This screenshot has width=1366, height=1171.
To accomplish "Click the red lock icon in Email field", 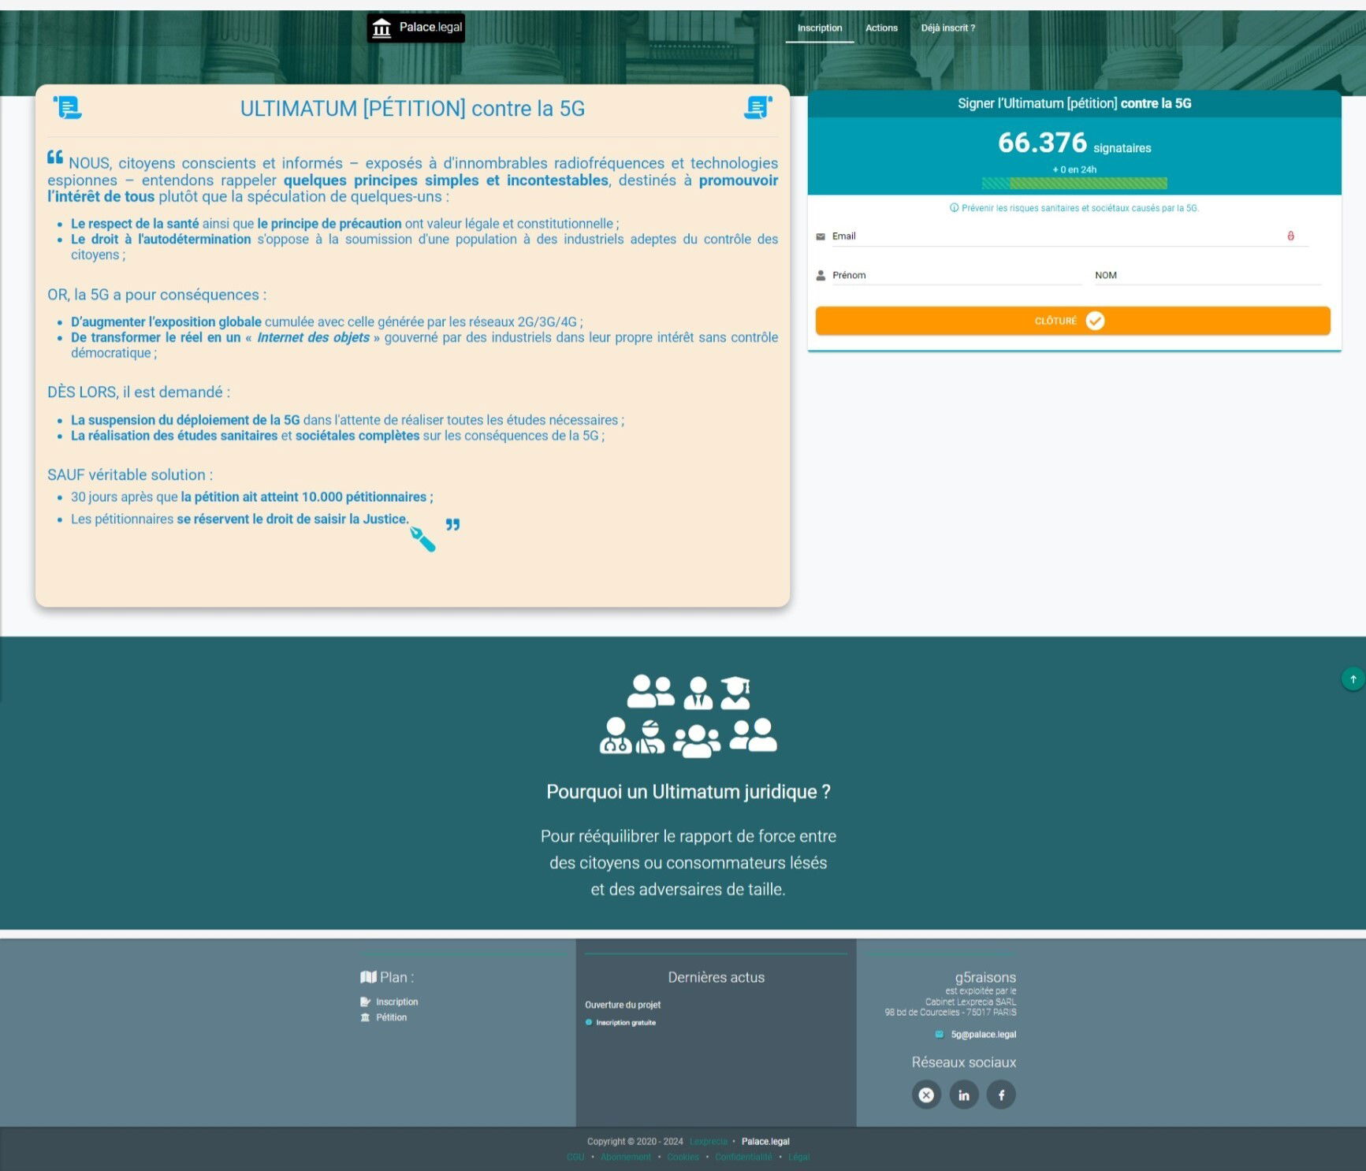I will click(x=1290, y=236).
